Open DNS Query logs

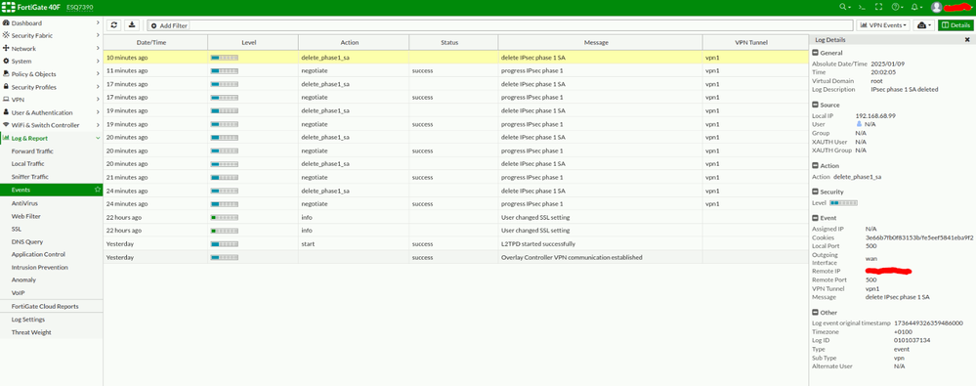(x=26, y=241)
